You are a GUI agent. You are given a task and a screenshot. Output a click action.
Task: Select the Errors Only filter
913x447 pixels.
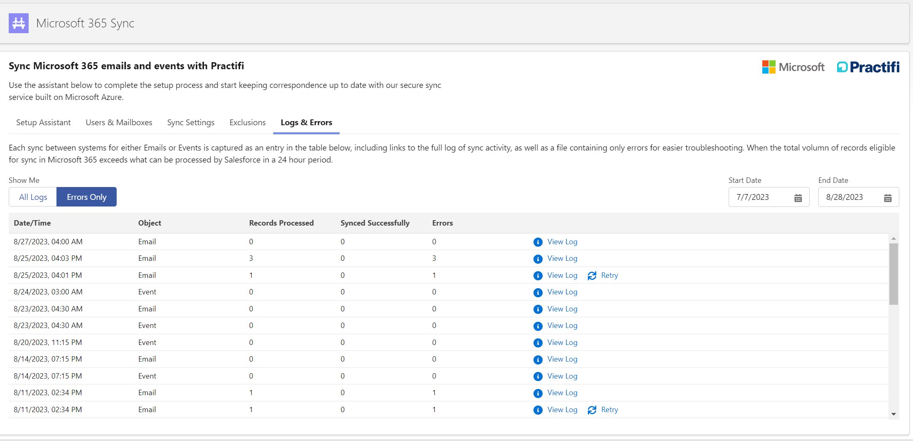86,197
